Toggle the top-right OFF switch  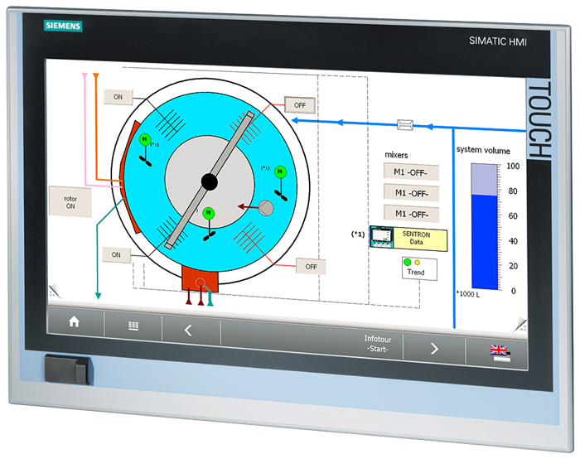pyautogui.click(x=300, y=105)
